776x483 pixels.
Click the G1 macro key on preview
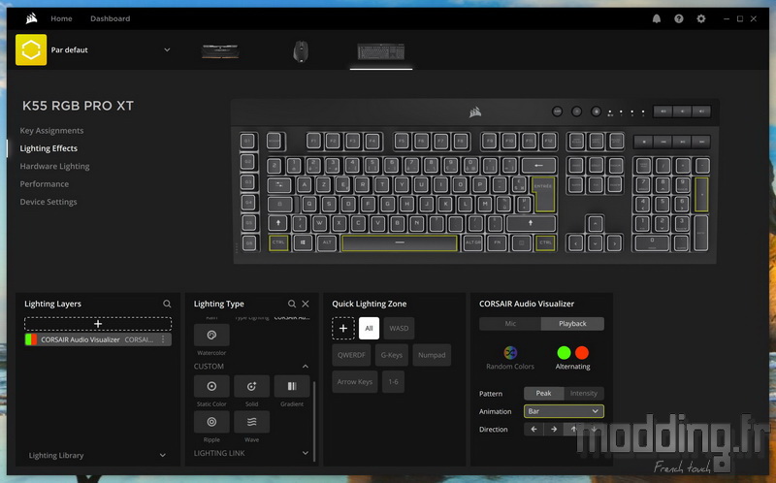pyautogui.click(x=248, y=142)
